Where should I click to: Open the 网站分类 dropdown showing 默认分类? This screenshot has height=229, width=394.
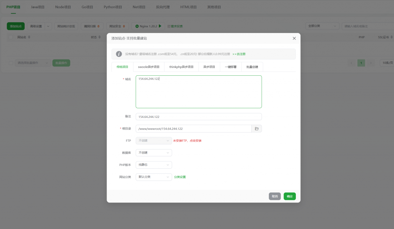[154, 177]
